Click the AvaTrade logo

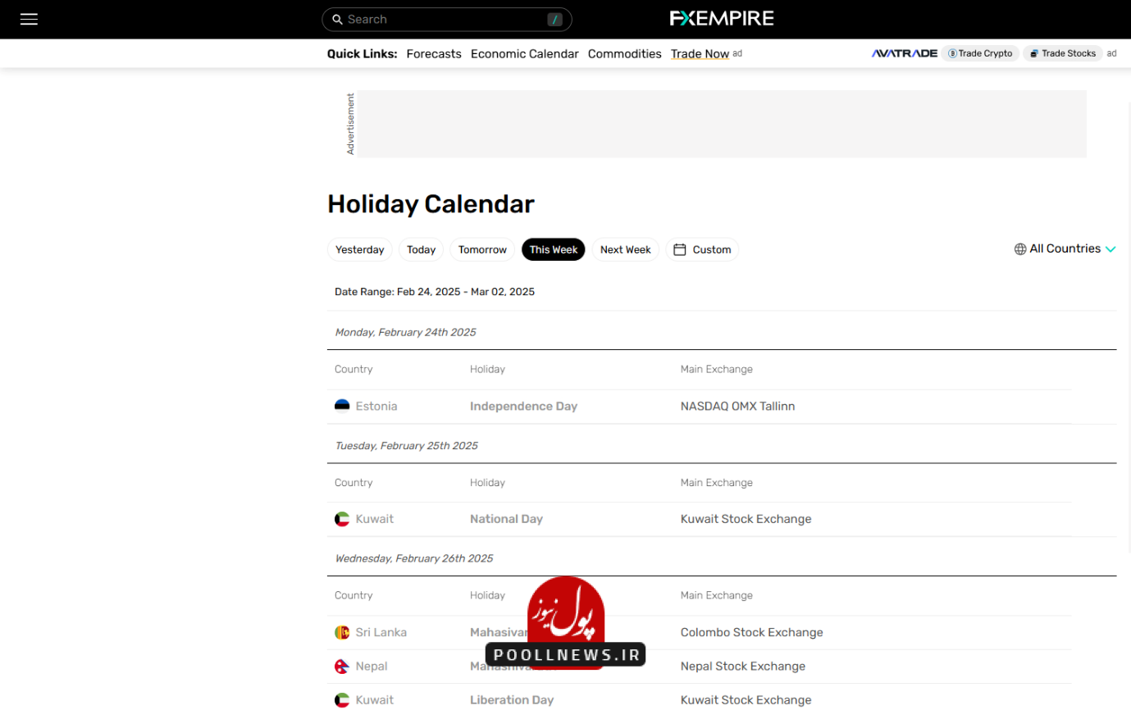click(x=904, y=53)
